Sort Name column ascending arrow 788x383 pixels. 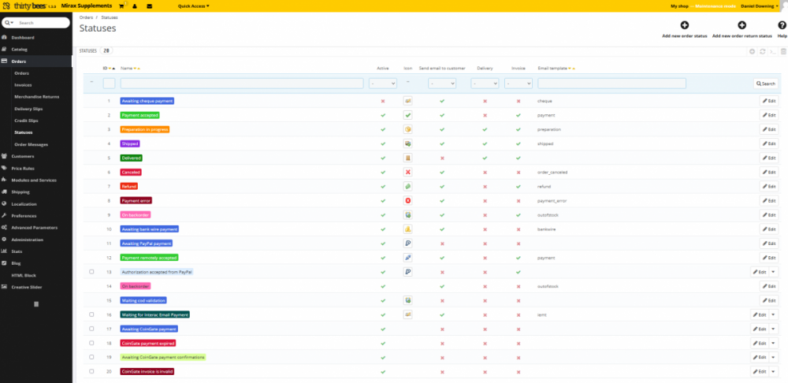click(x=139, y=69)
